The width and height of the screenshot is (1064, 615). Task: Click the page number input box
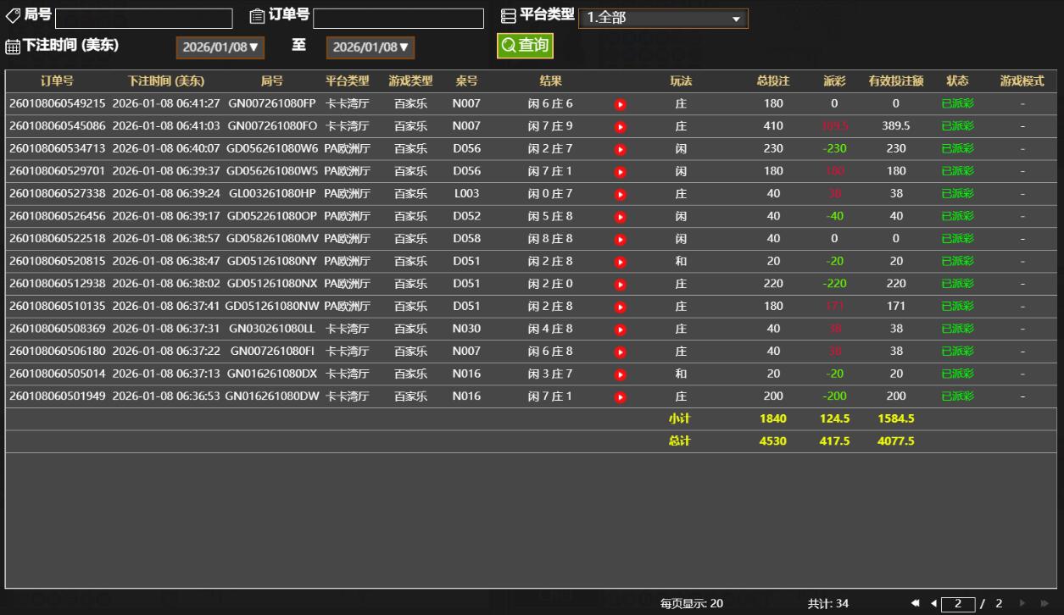click(958, 603)
